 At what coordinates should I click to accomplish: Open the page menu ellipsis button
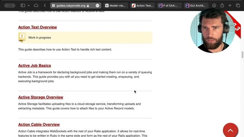click(x=98, y=6)
